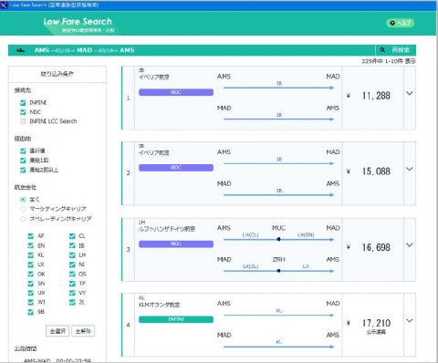Select the first airline radio option (all)

click(x=23, y=200)
